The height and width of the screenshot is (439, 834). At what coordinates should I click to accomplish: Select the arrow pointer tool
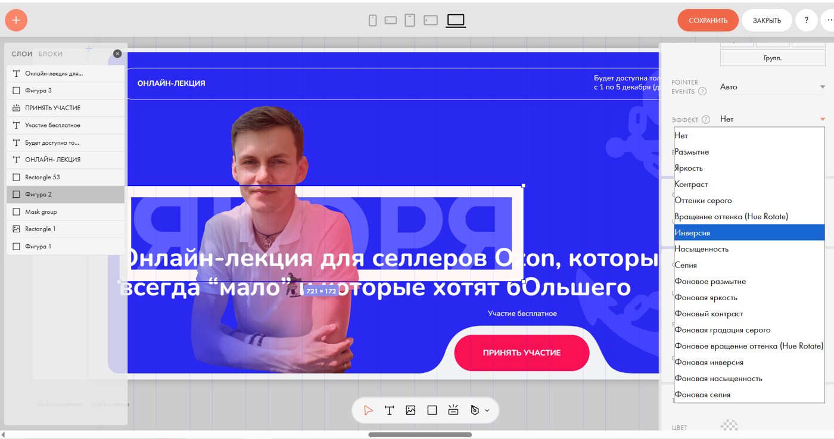(368, 410)
